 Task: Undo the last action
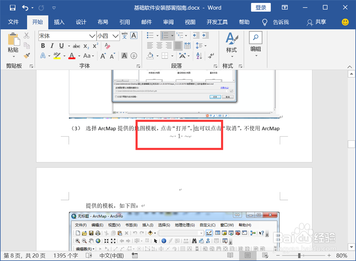[25, 8]
